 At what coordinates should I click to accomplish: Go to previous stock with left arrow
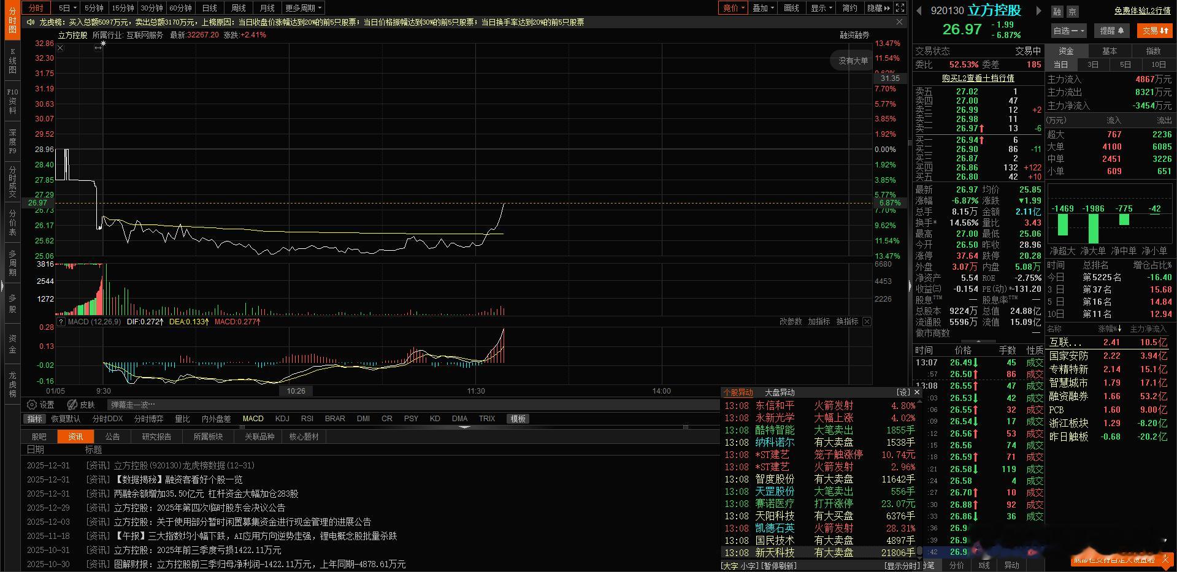pos(919,10)
